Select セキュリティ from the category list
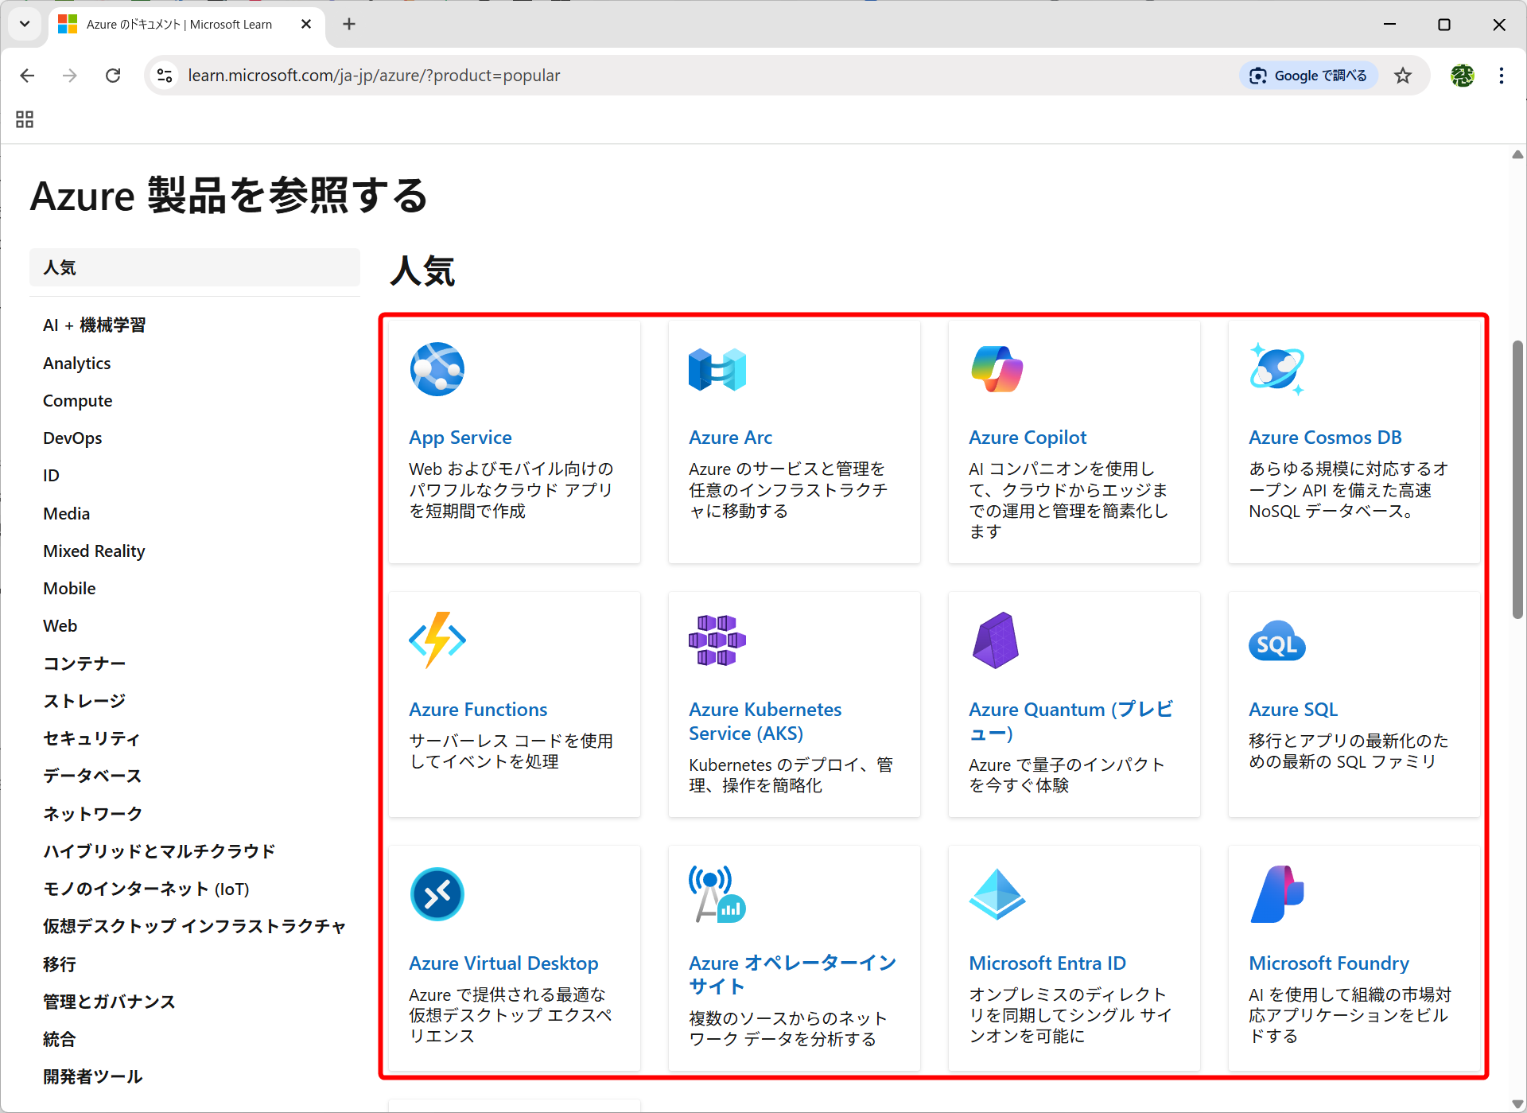This screenshot has height=1113, width=1527. click(x=91, y=738)
